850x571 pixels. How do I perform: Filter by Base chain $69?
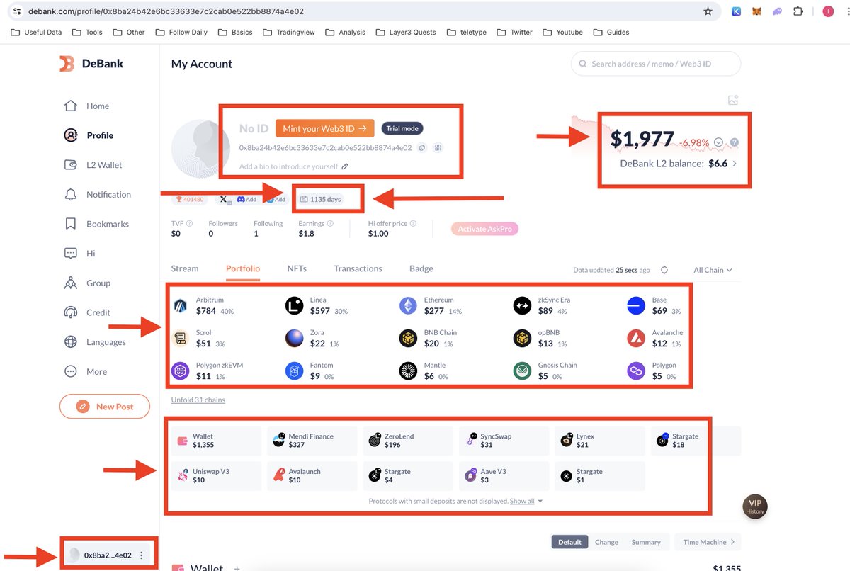(x=654, y=306)
